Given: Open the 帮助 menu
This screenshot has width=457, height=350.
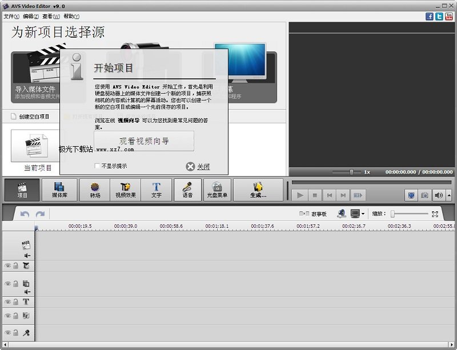Looking at the screenshot, I should click(71, 17).
